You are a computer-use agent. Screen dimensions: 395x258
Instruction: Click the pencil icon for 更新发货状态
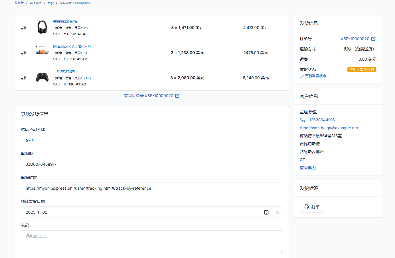click(x=302, y=76)
